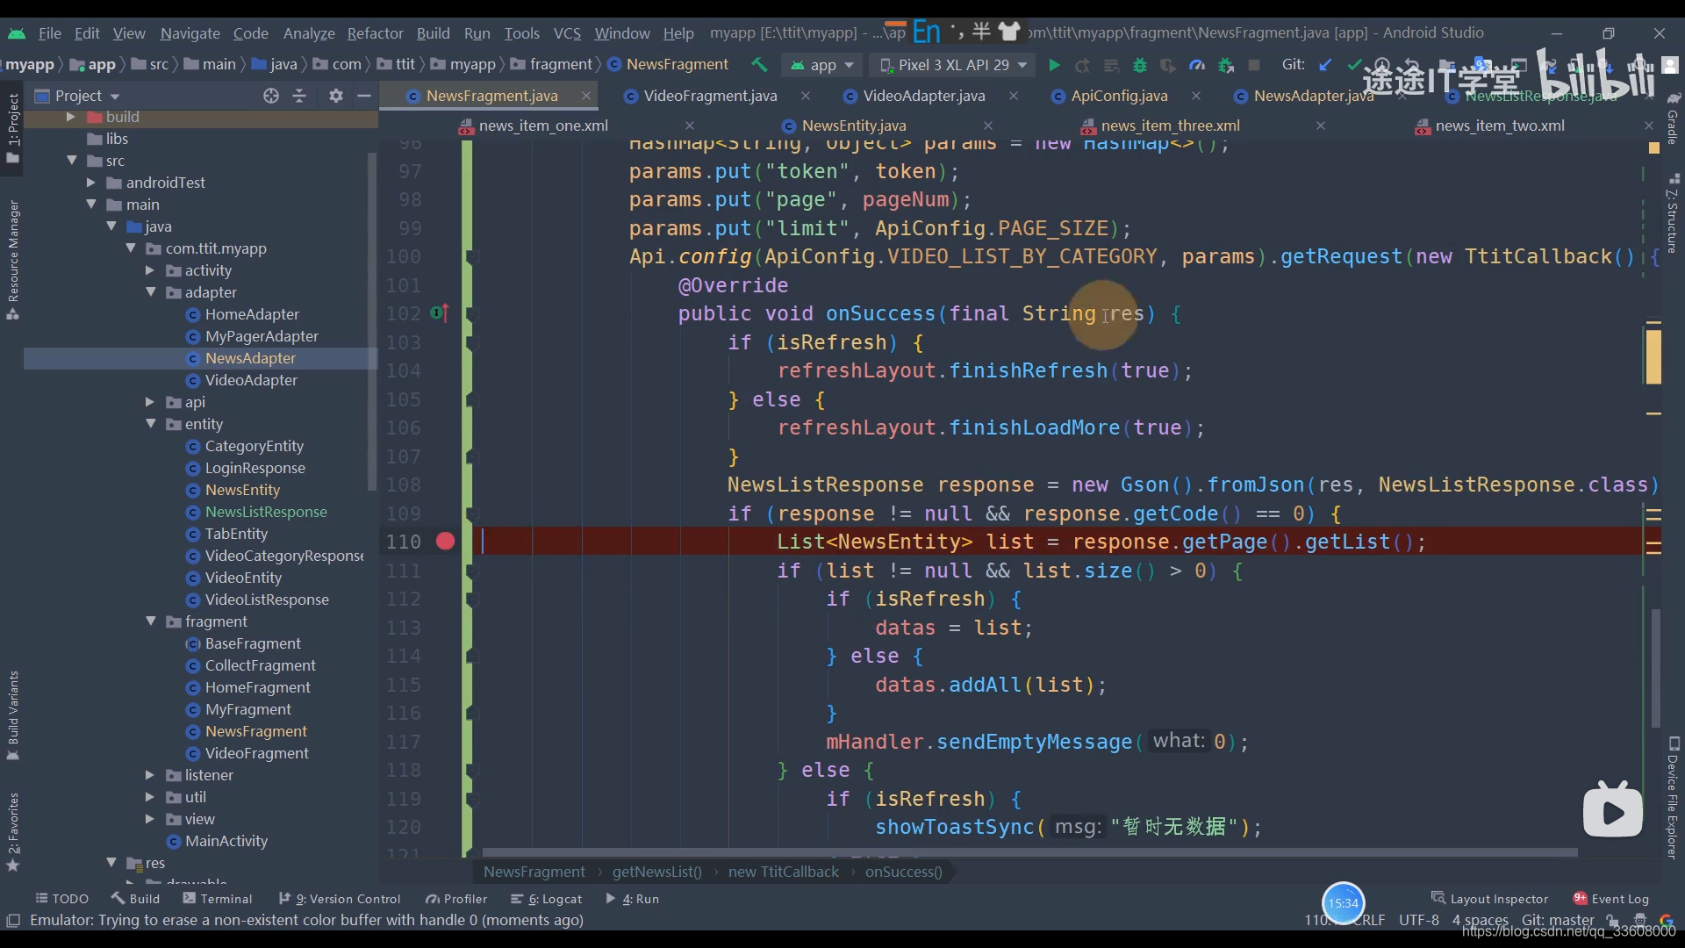
Task: Switch to ApiConfig.java tab
Action: (1119, 96)
